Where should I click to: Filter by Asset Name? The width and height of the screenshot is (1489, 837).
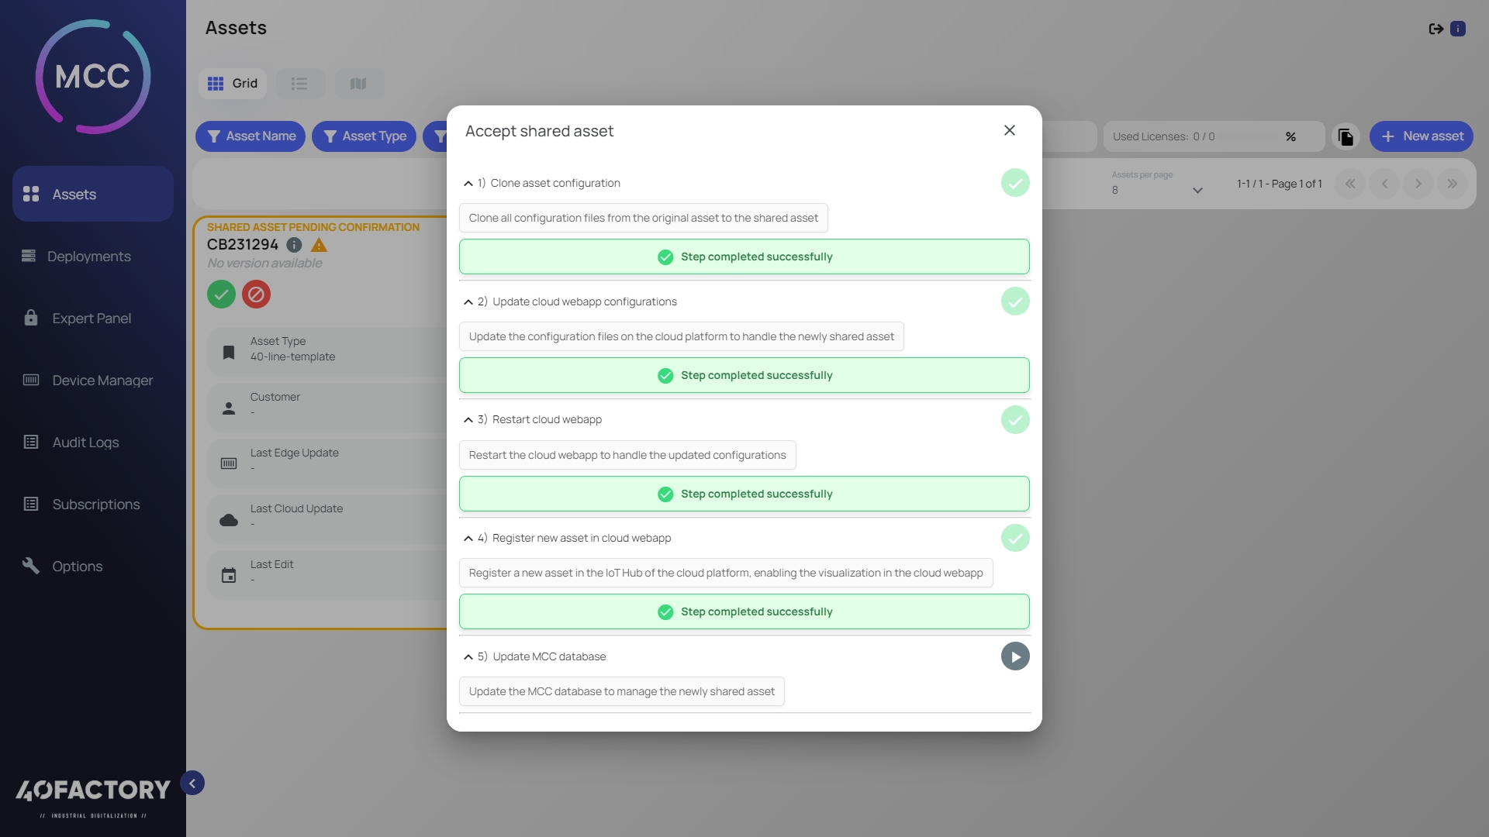click(250, 136)
